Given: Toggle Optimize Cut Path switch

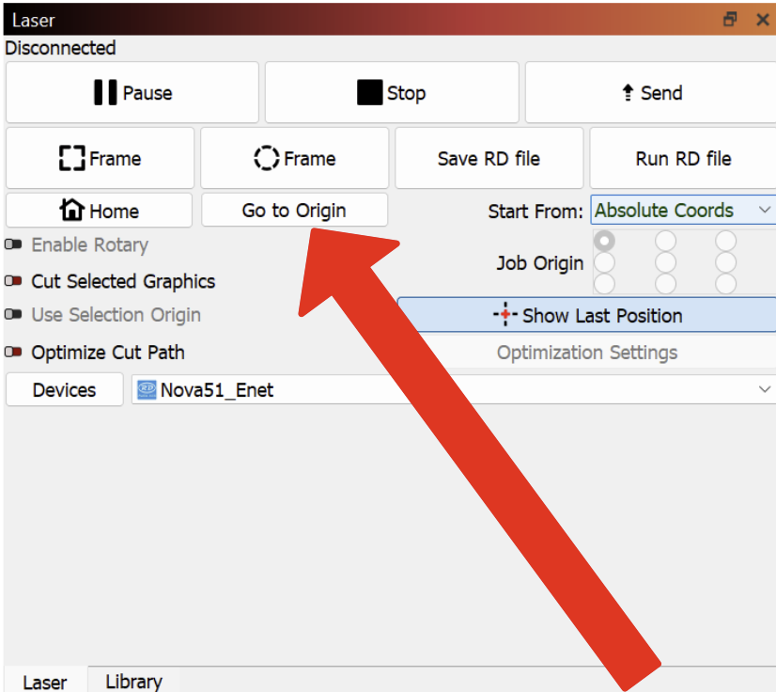Looking at the screenshot, I should tap(13, 353).
